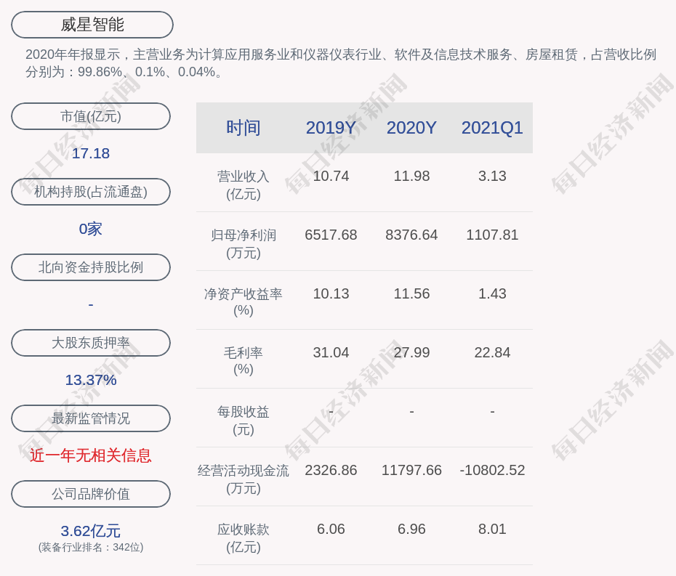Select the 2020Y column header
This screenshot has height=576, width=676.
coord(411,128)
